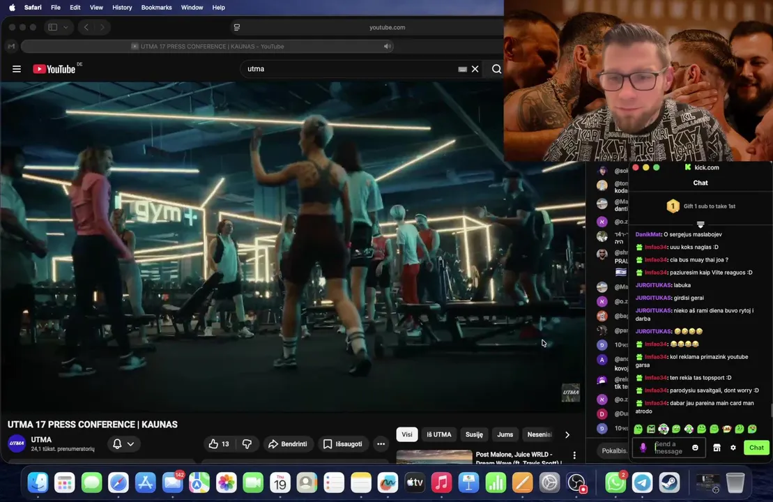Click the Kick Chat send button
Screen dimensions: 773x502
coord(756,448)
